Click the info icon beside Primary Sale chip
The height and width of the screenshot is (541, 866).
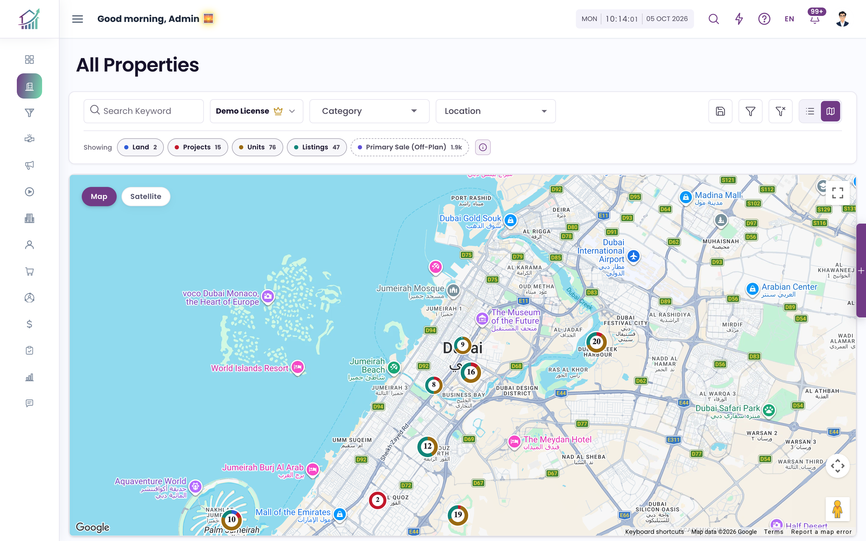[483, 147]
